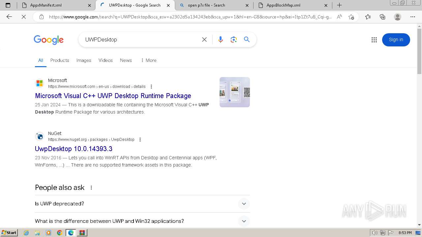Start a voice search with the microphone icon
The image size is (422, 237).
221,39
